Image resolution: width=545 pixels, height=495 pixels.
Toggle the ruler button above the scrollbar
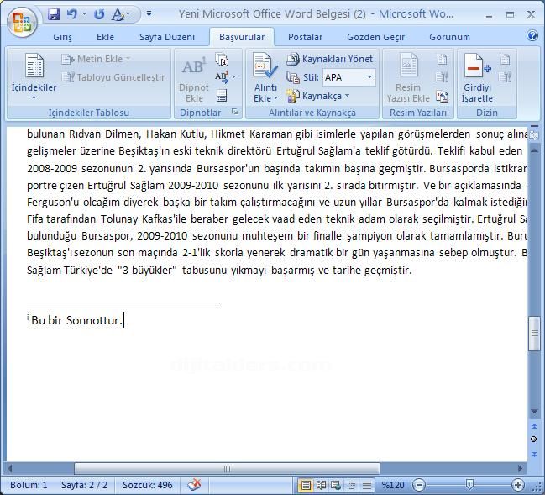coord(534,135)
